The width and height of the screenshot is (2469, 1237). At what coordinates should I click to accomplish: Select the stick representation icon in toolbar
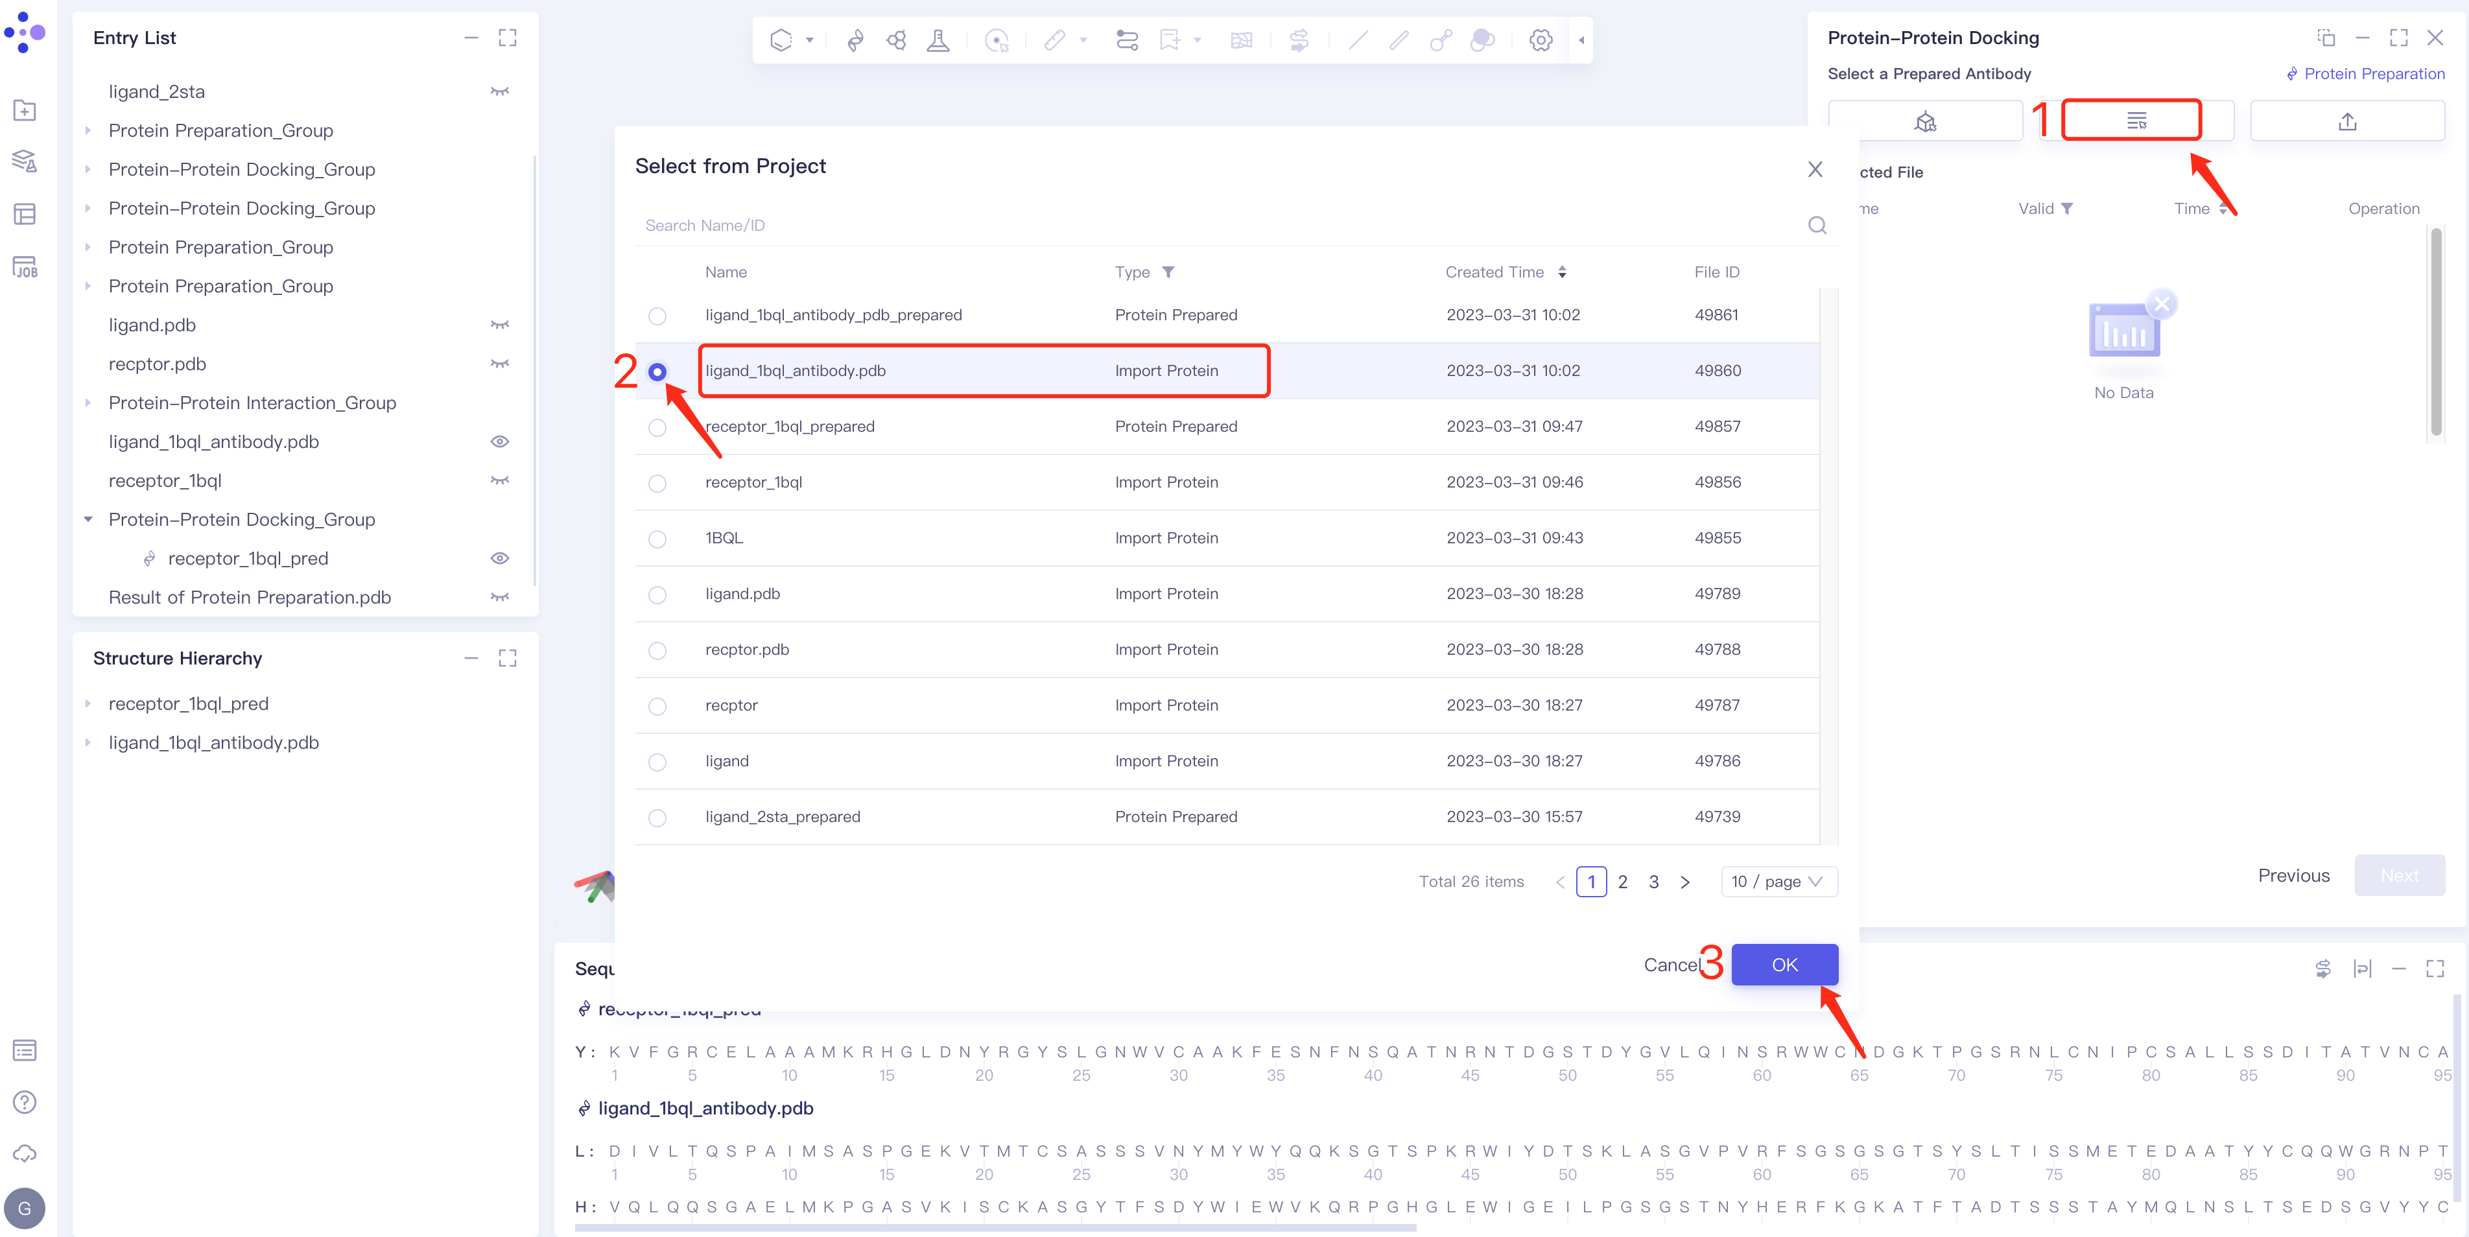pyautogui.click(x=1399, y=40)
